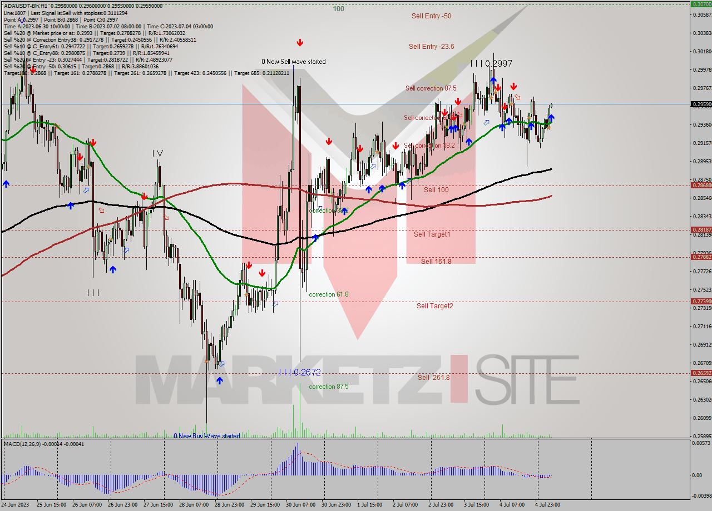Select the '30 Jun 07:00' time axis label
The height and width of the screenshot is (511, 712).
tap(300, 505)
